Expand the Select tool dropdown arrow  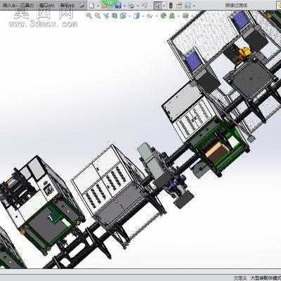[164, 6]
